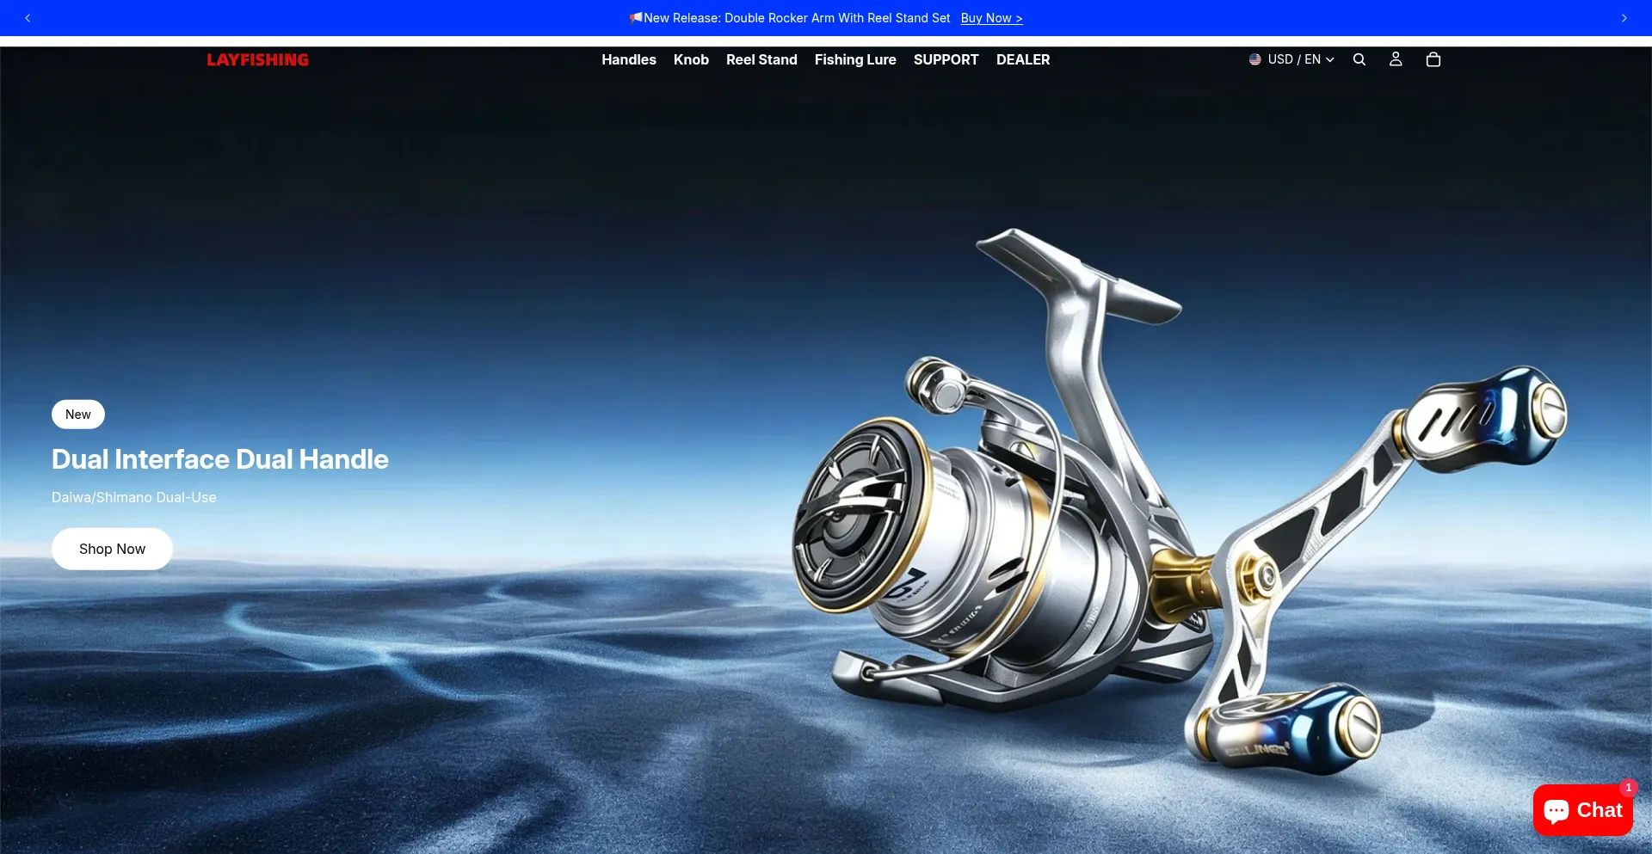
Task: Click the Shop Now button
Action: 112,549
